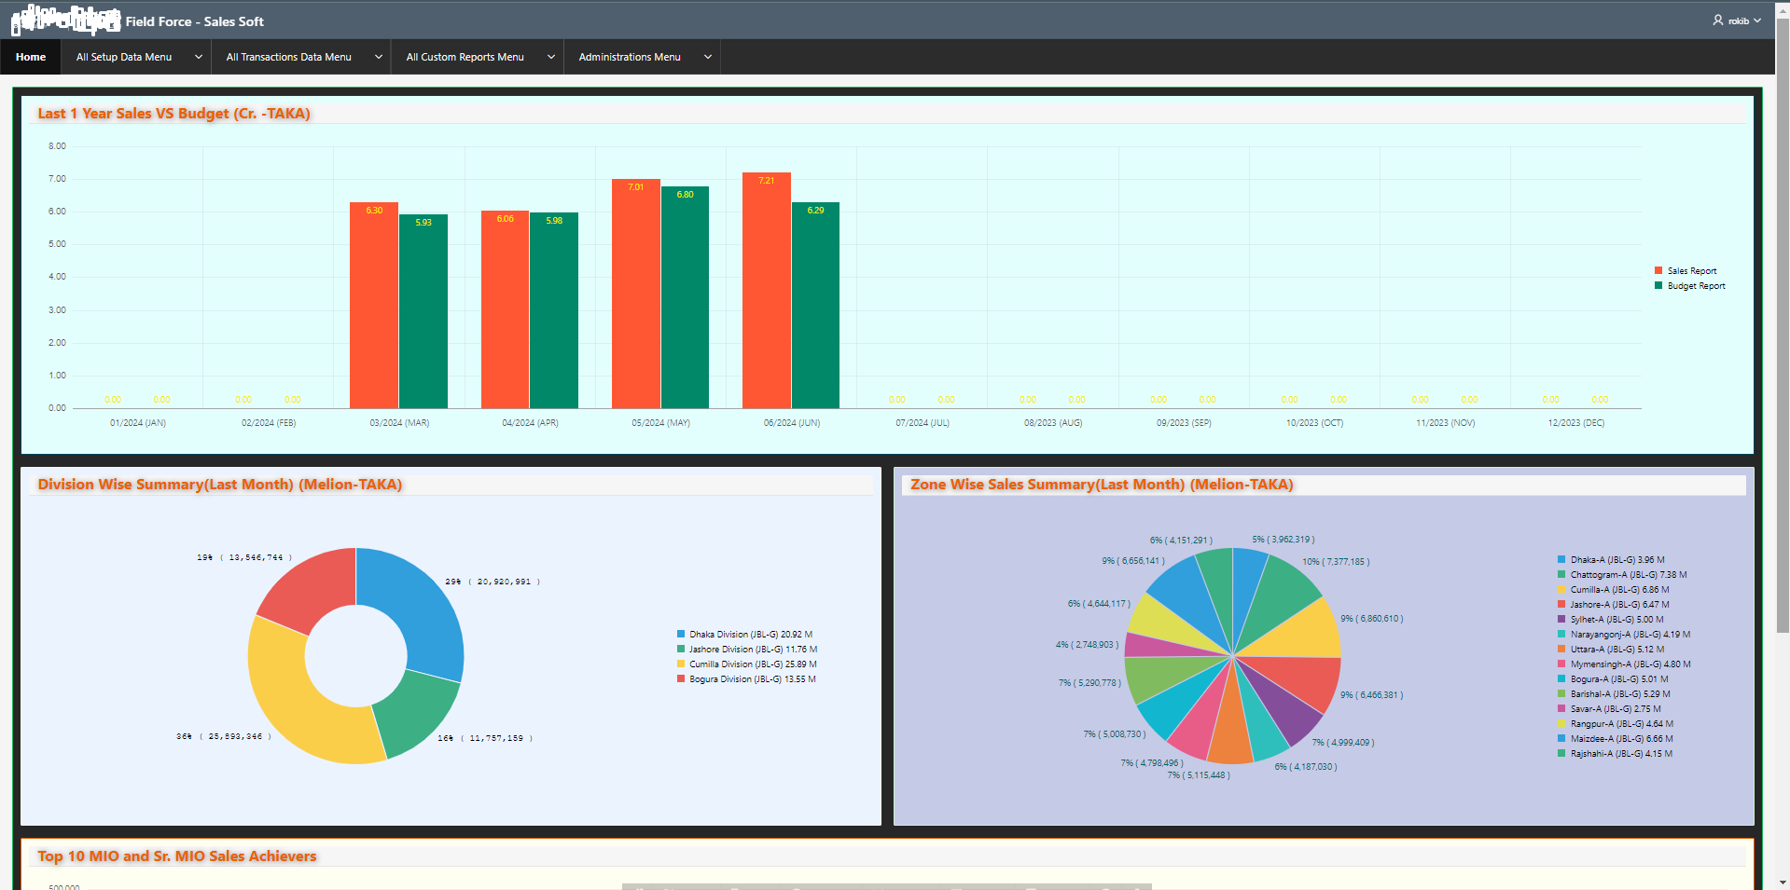Select the 06/2024 budget bar 6.29
The width and height of the screenshot is (1790, 890).
click(815, 306)
